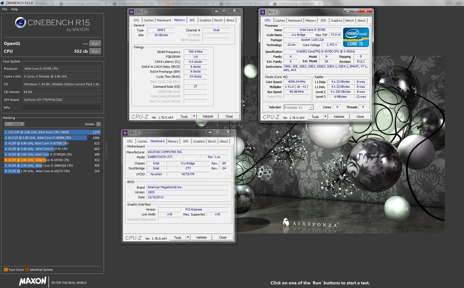Select ranking row Core i7-3720QM CPU

[x=52, y=154]
